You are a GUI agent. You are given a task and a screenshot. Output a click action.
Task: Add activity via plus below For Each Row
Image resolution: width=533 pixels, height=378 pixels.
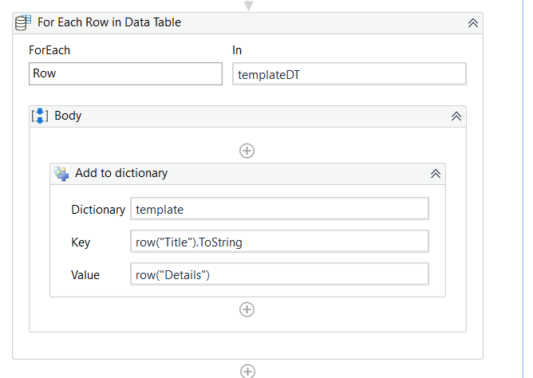(247, 371)
